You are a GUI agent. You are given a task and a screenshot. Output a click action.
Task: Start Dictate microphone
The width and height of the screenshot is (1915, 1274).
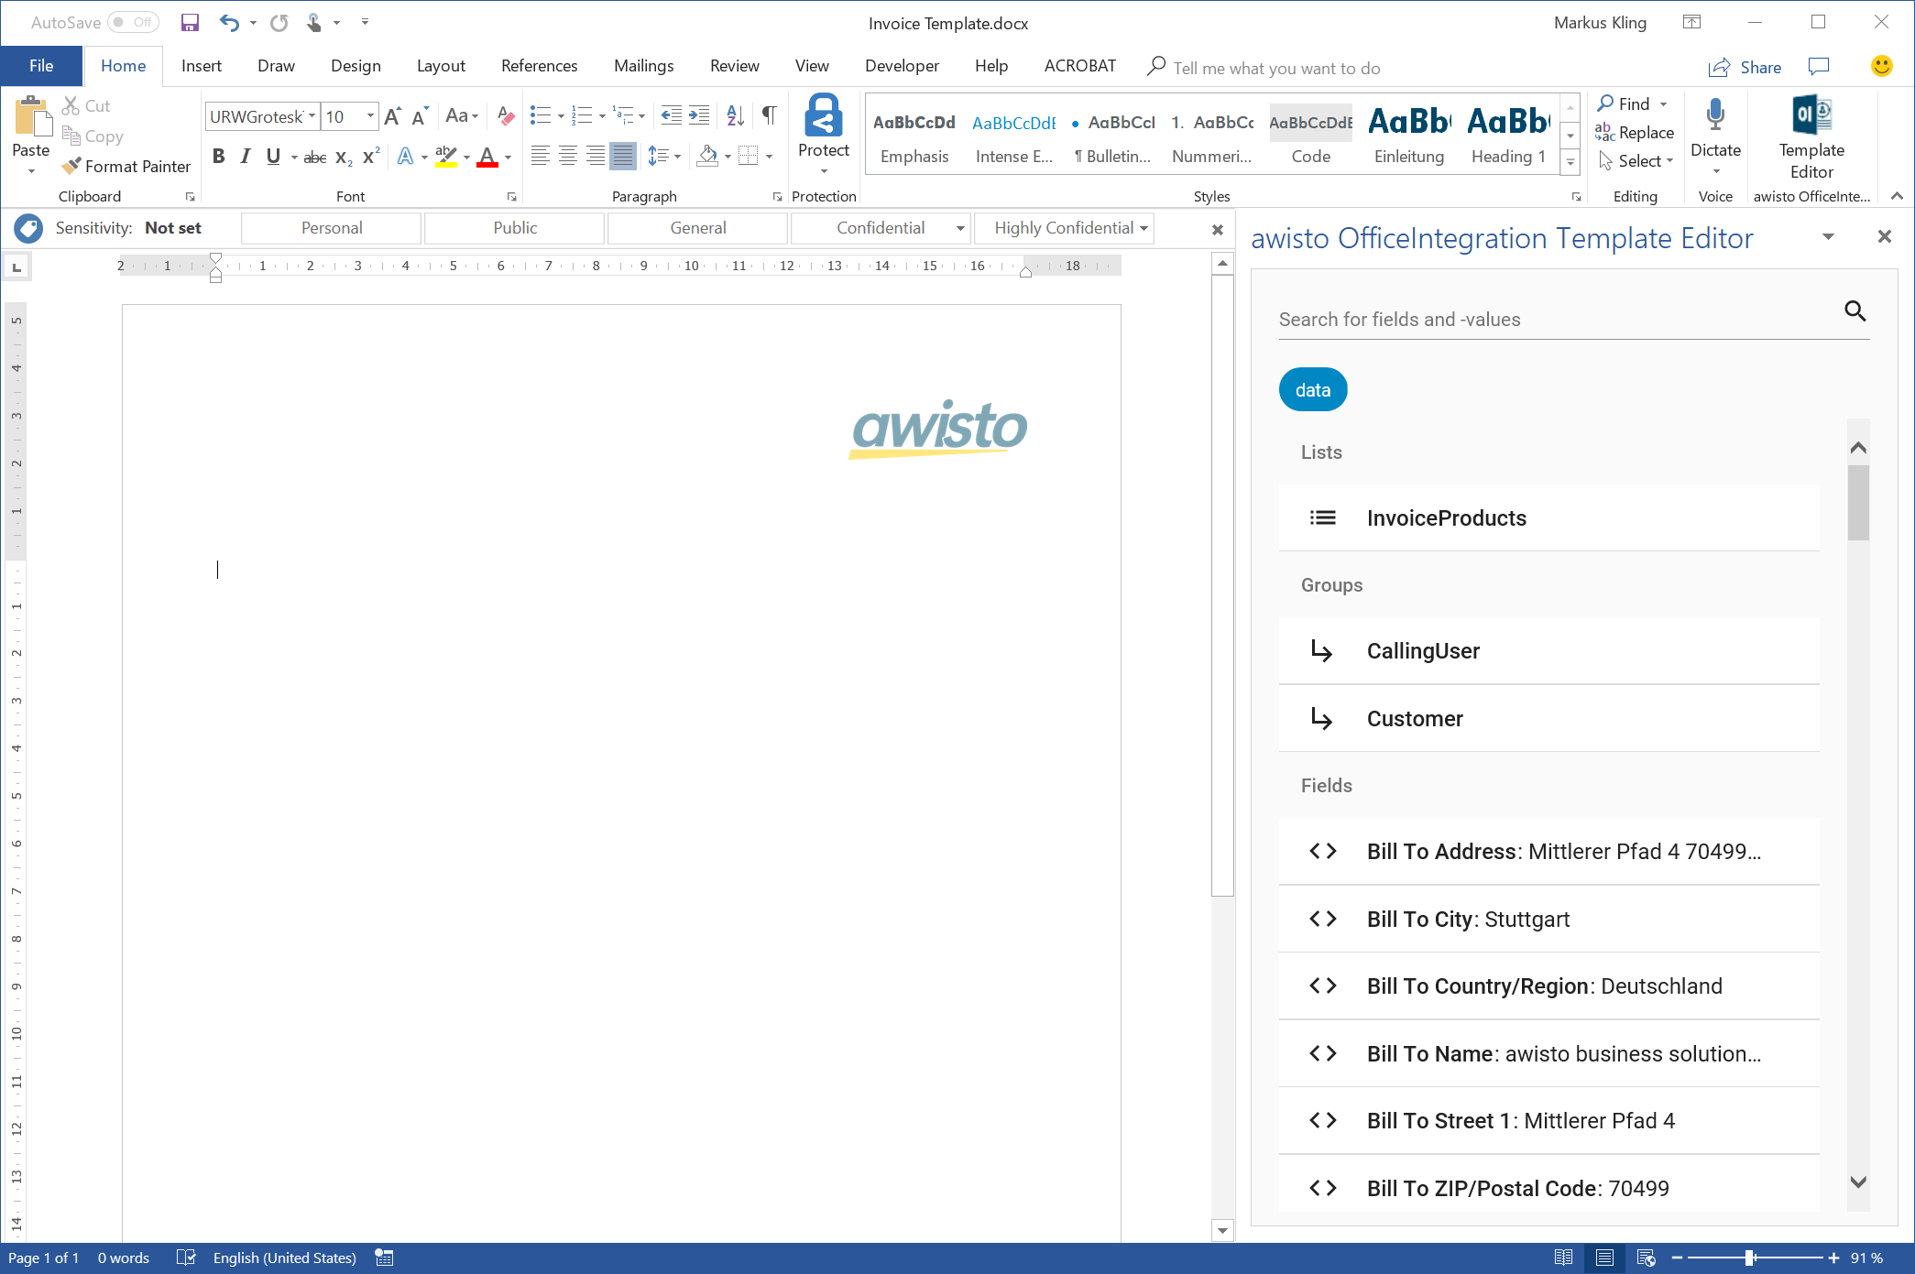(1715, 116)
